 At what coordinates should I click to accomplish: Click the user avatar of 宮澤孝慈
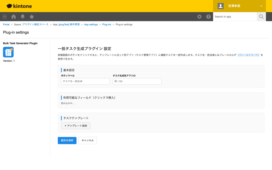[x=220, y=6]
